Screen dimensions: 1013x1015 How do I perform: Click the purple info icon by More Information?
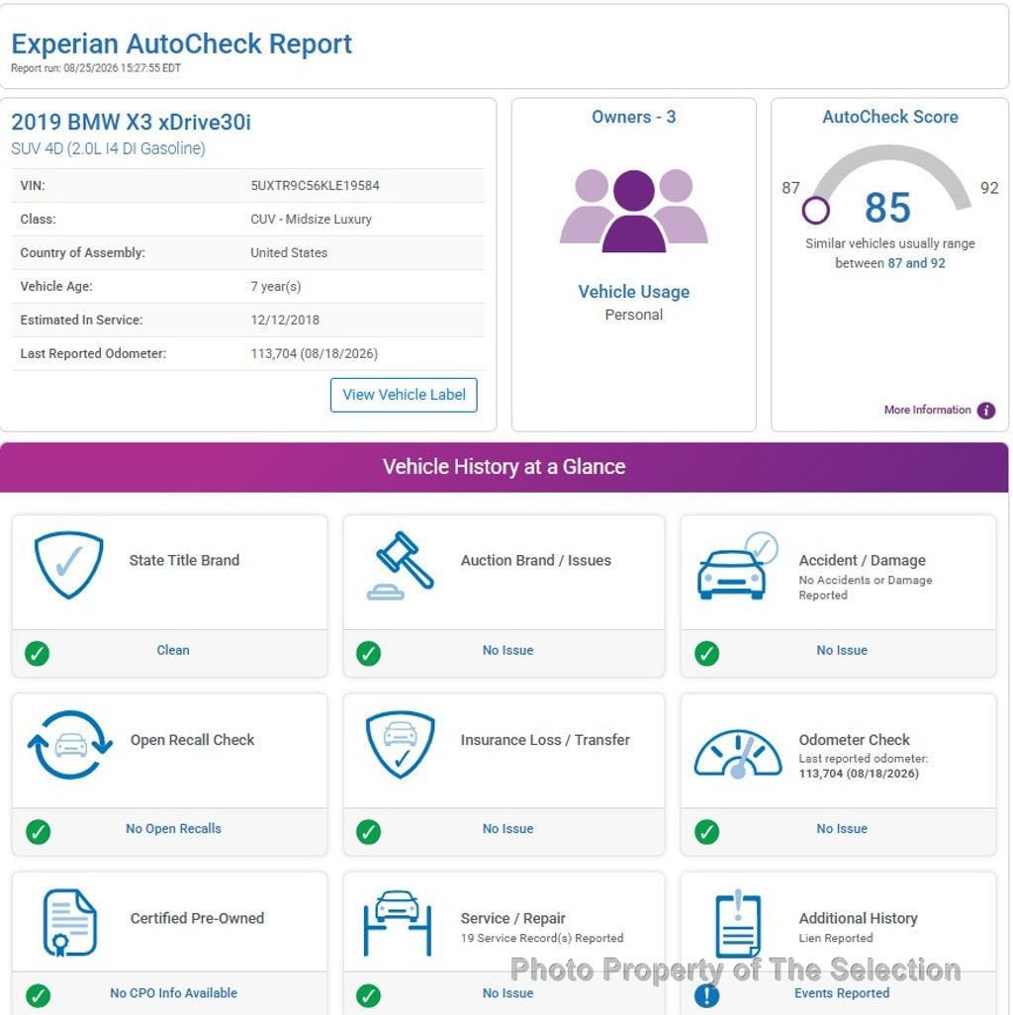tap(986, 411)
